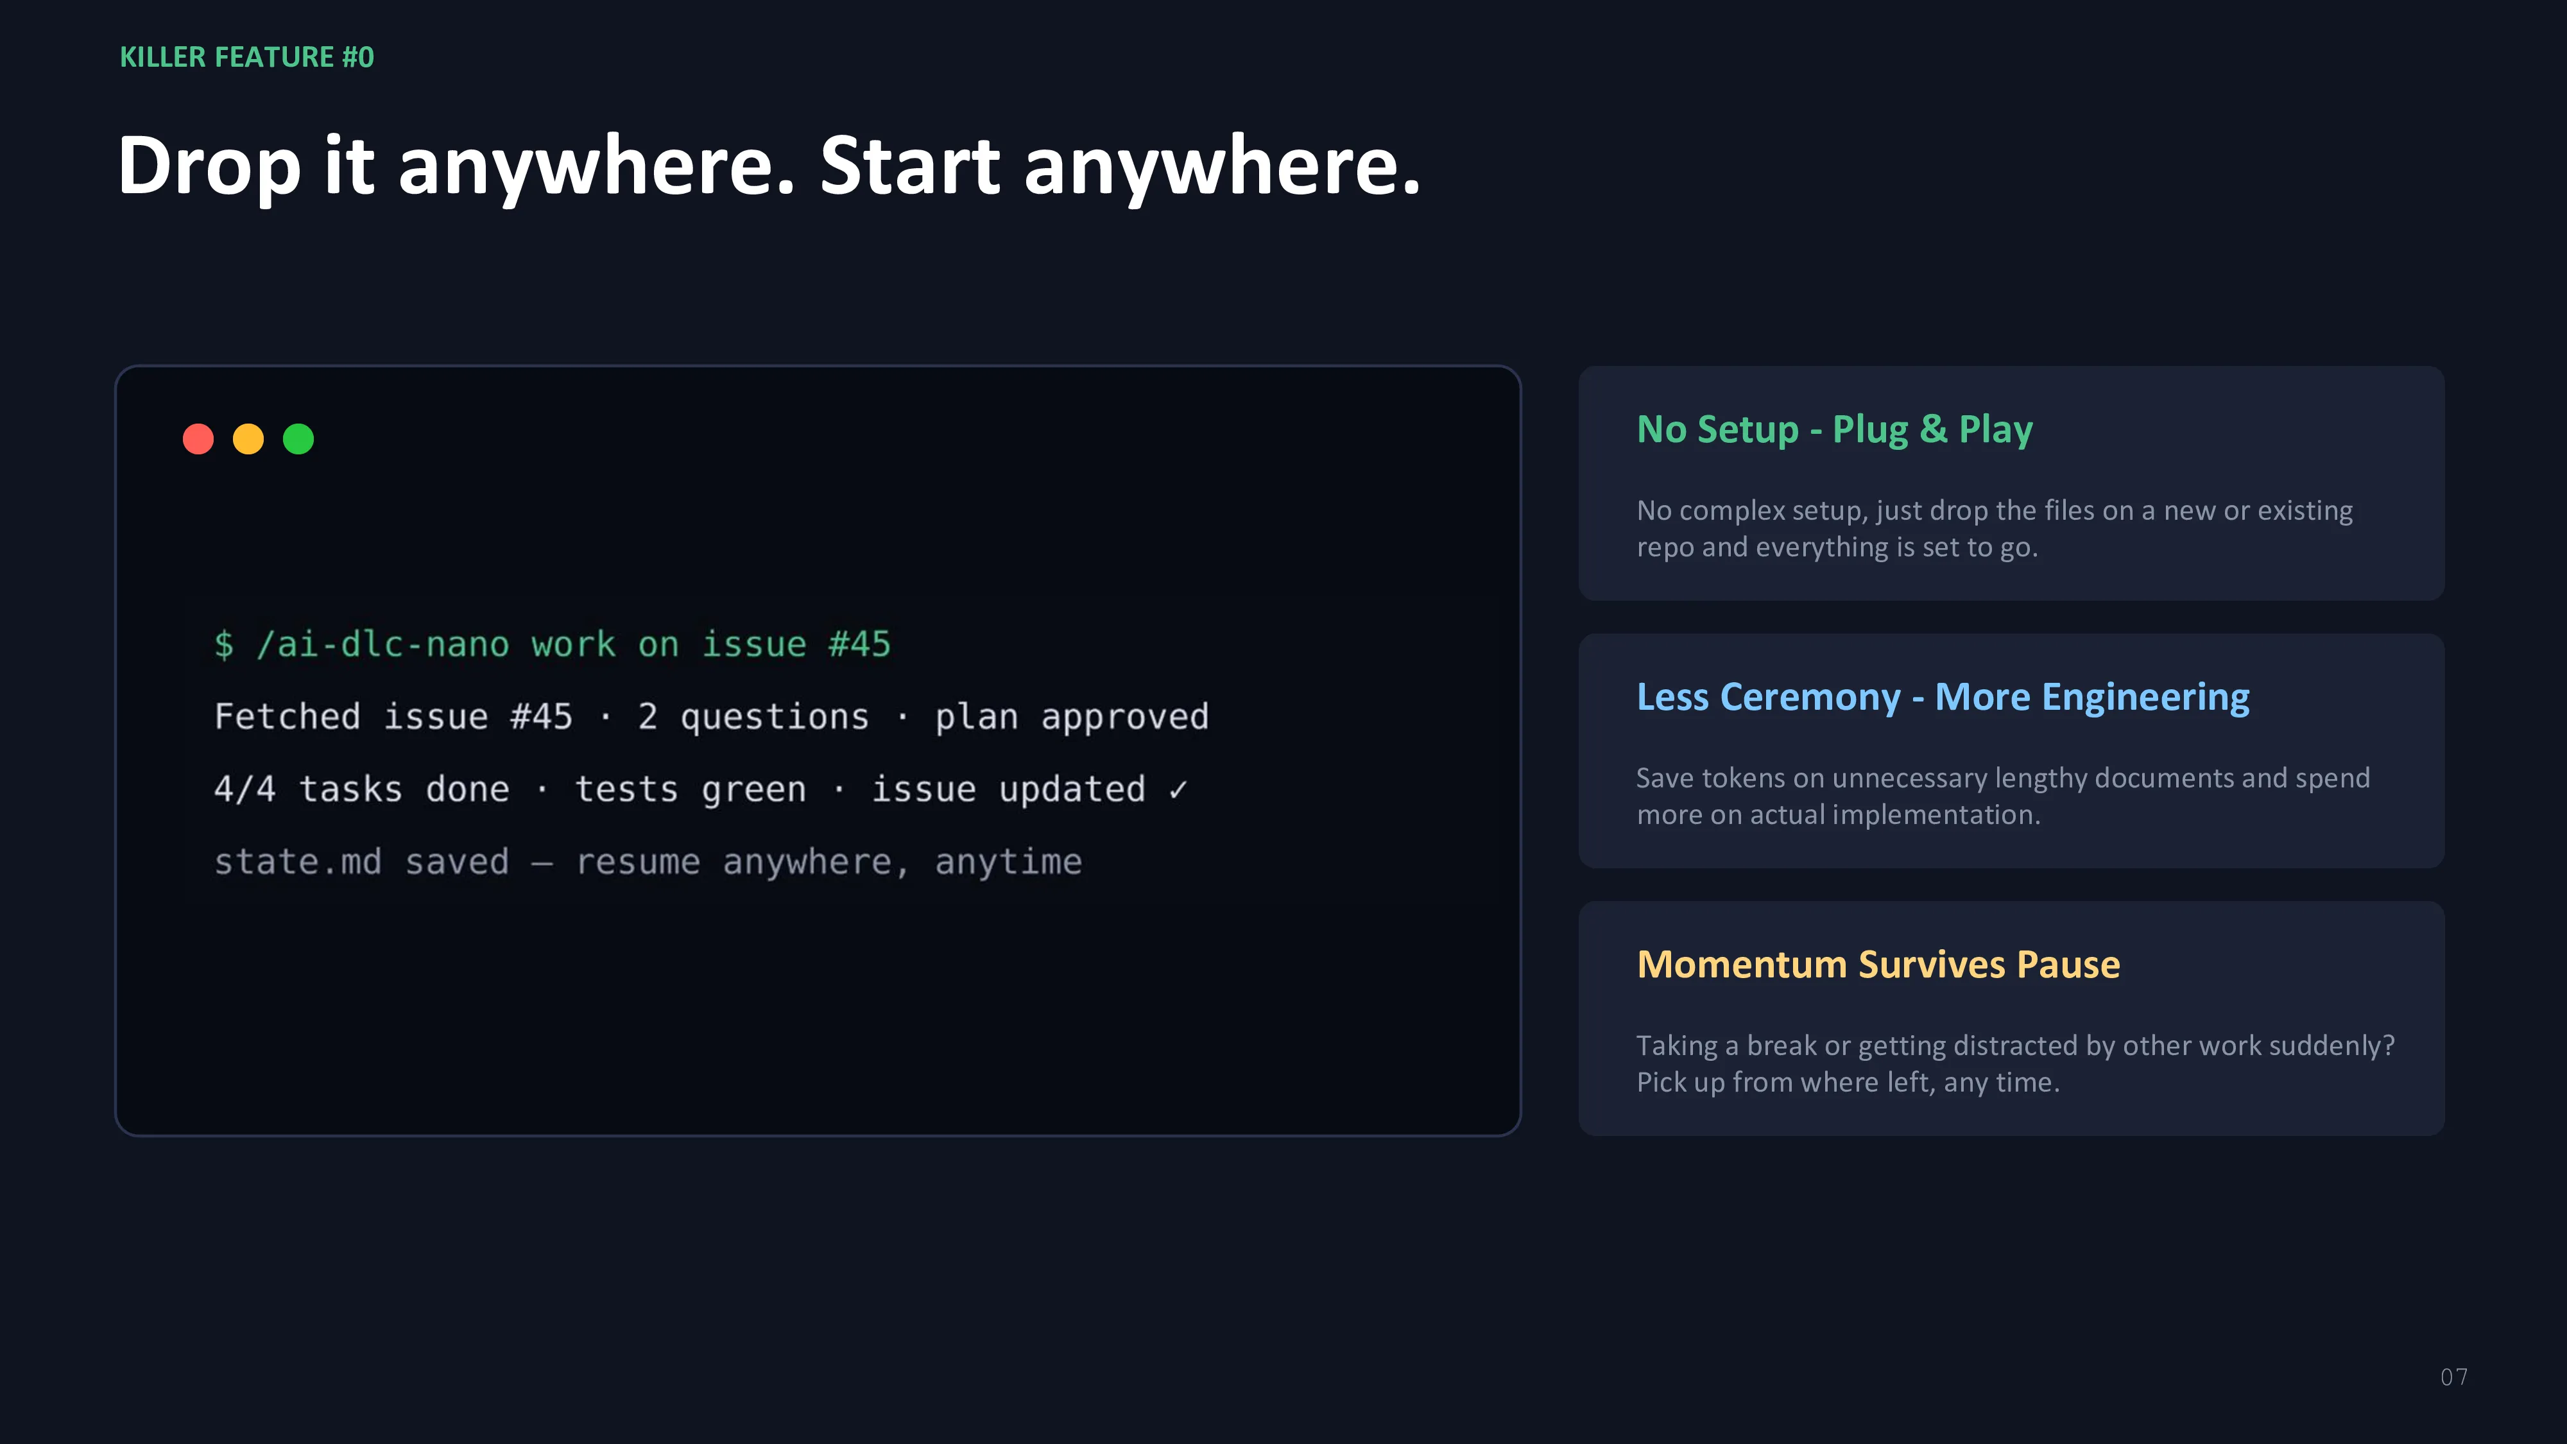Select the 'KILLER FEATURE #0' label
Screen dimensions: 2567x1444
247,57
